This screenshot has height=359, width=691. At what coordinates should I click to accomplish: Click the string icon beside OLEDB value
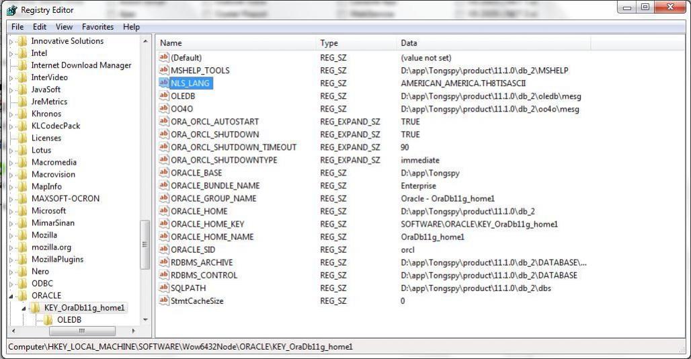(164, 95)
